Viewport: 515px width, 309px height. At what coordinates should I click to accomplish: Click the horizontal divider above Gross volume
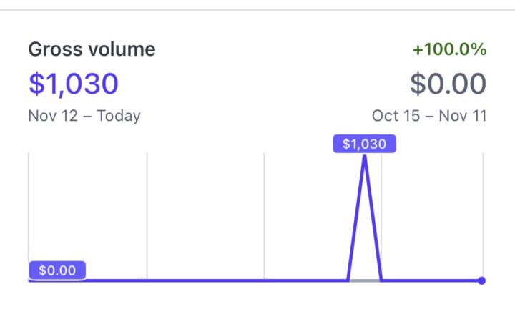pos(257,10)
